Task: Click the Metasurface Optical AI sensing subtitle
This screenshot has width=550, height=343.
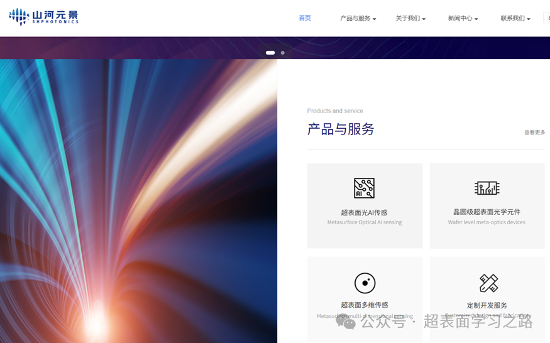Action: [x=365, y=222]
